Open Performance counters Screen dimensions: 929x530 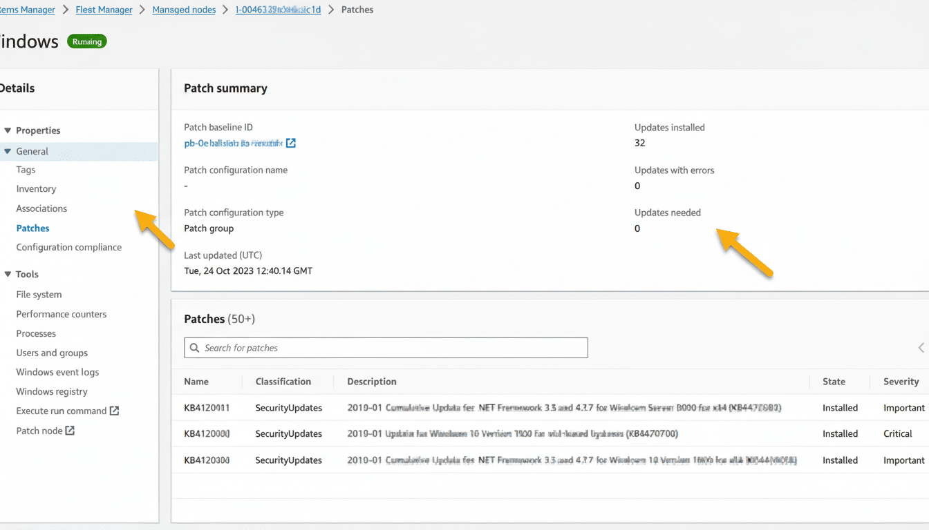[61, 313]
